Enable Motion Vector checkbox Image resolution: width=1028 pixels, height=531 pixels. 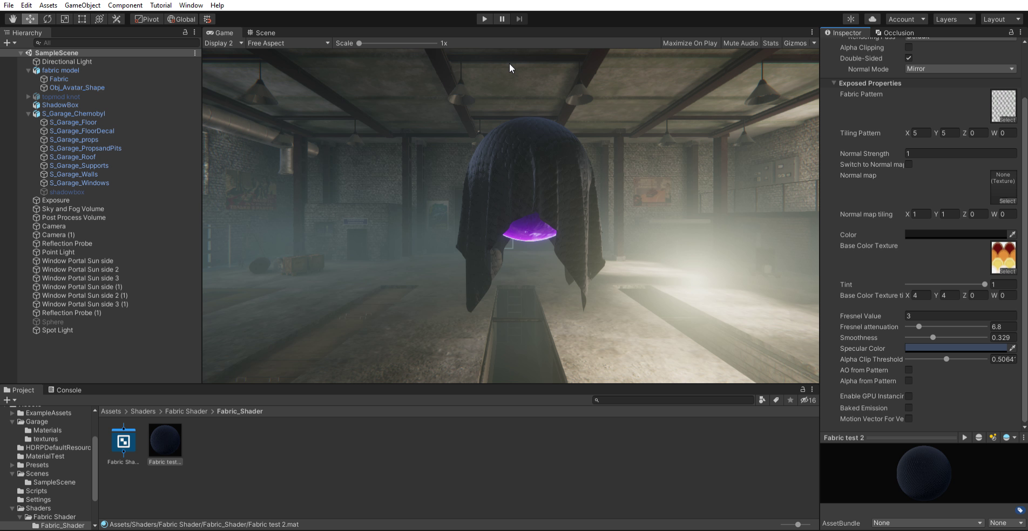[x=909, y=418]
